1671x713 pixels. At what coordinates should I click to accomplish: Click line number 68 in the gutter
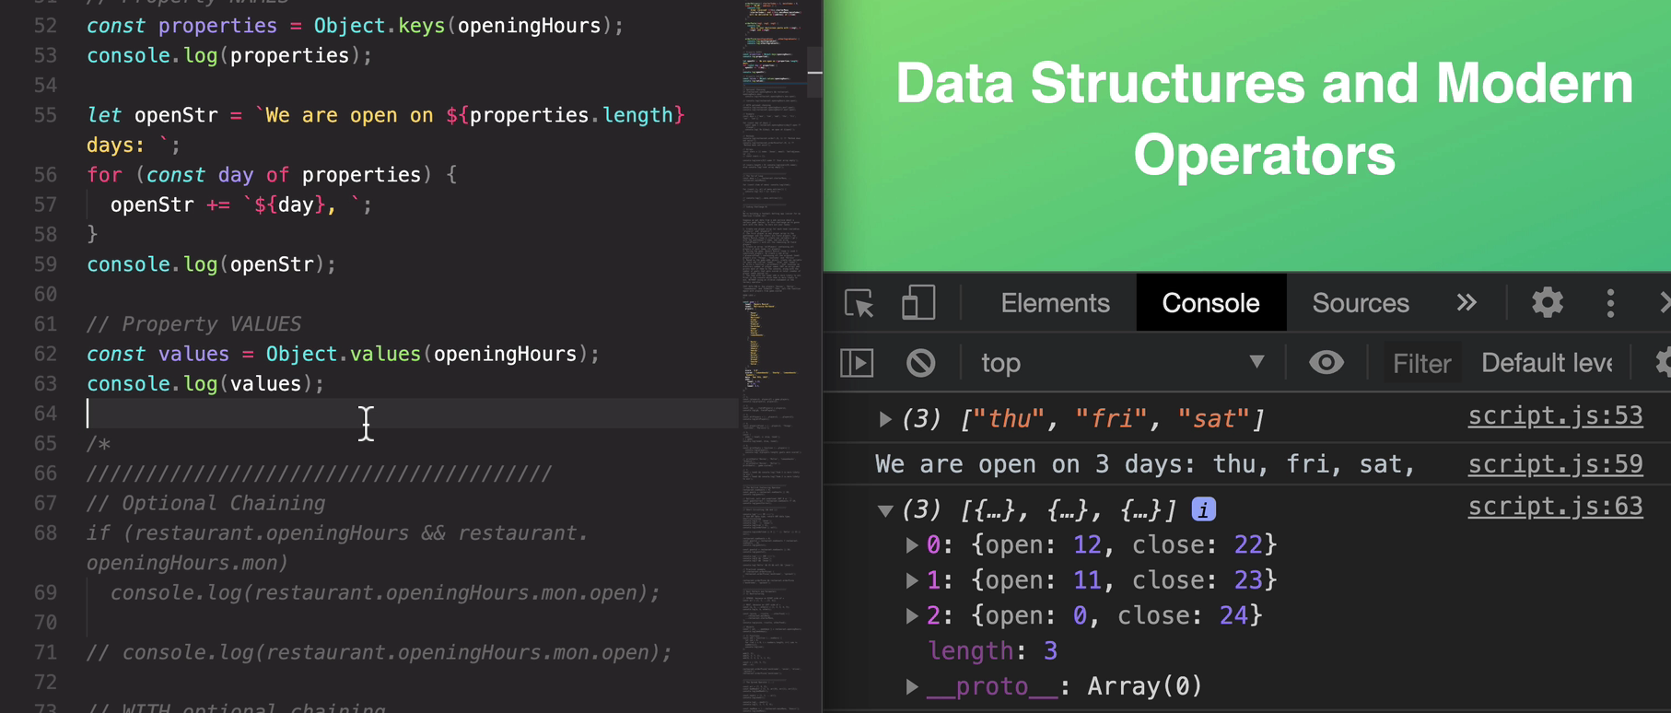point(45,533)
